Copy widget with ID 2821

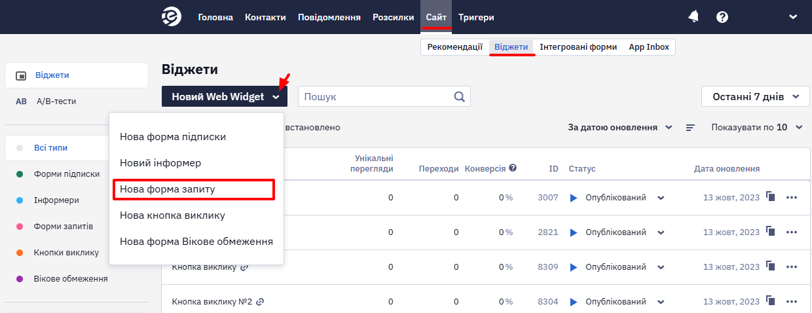pyautogui.click(x=771, y=231)
